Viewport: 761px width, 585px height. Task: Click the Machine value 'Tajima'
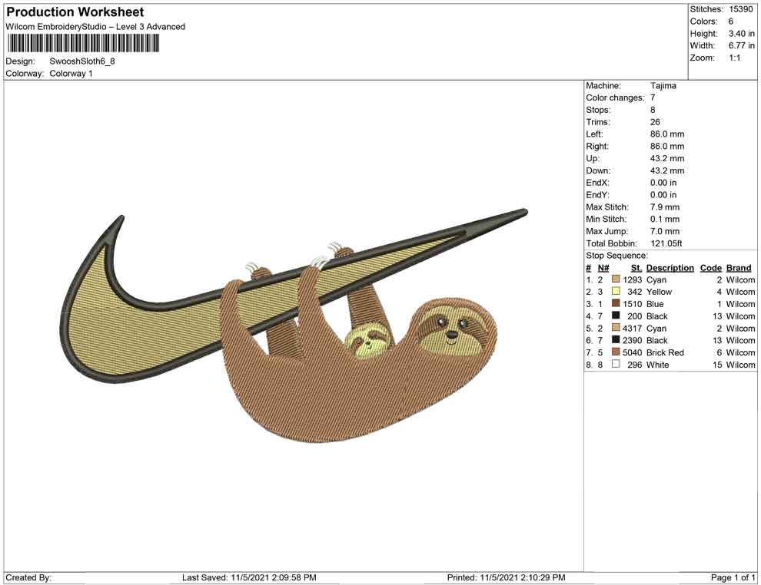point(663,85)
